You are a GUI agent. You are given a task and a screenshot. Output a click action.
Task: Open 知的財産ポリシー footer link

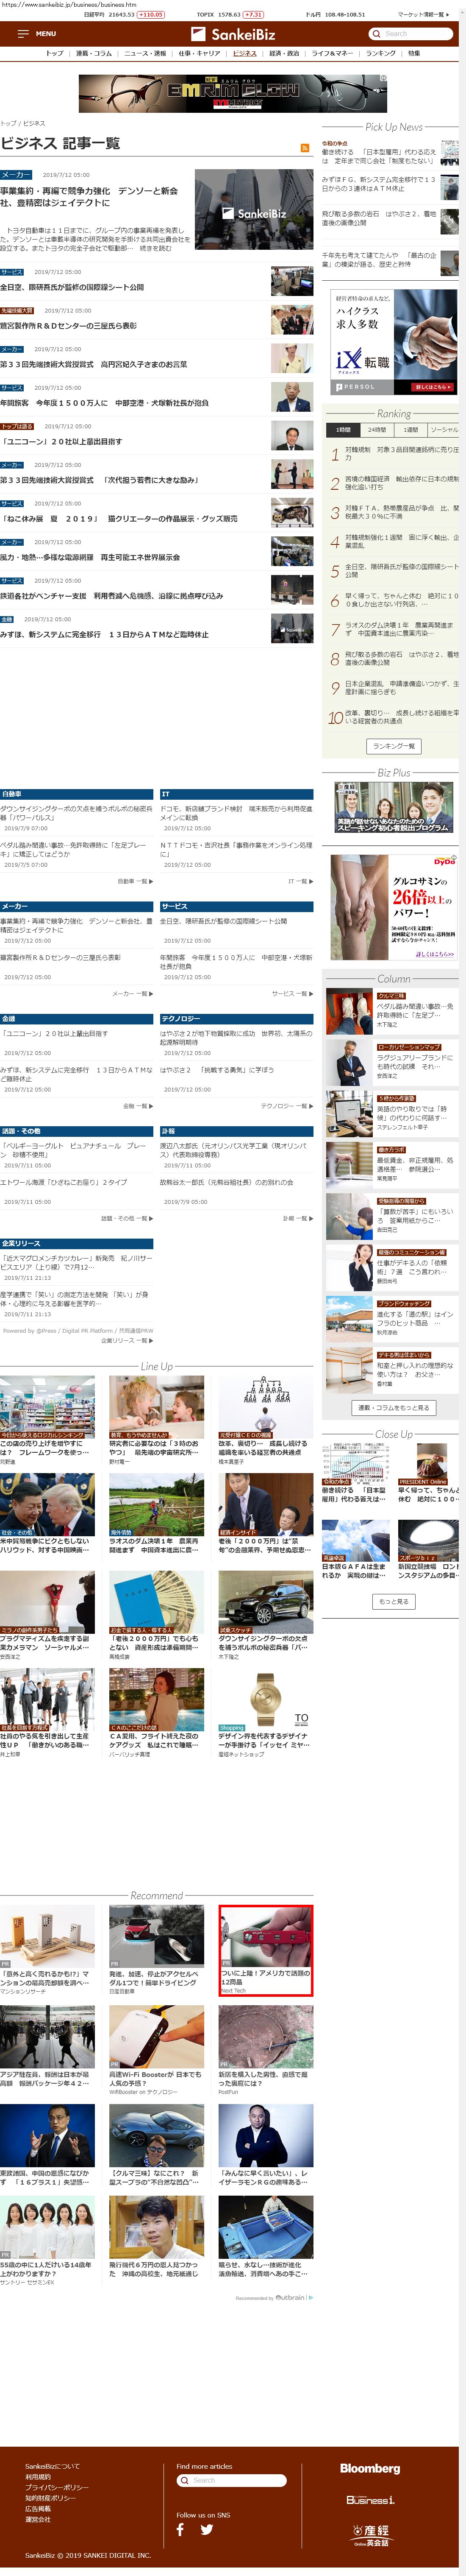click(x=49, y=2498)
